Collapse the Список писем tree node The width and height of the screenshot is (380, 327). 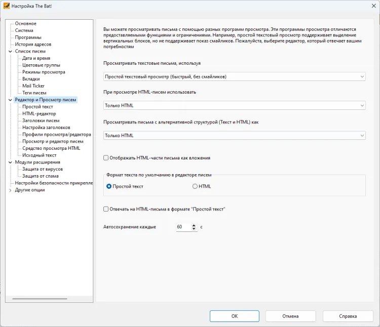(x=10, y=51)
